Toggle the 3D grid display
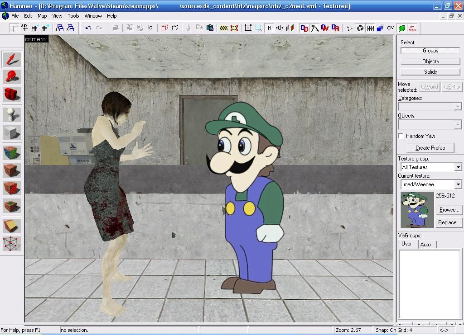This screenshot has height=335, width=464. [24, 28]
